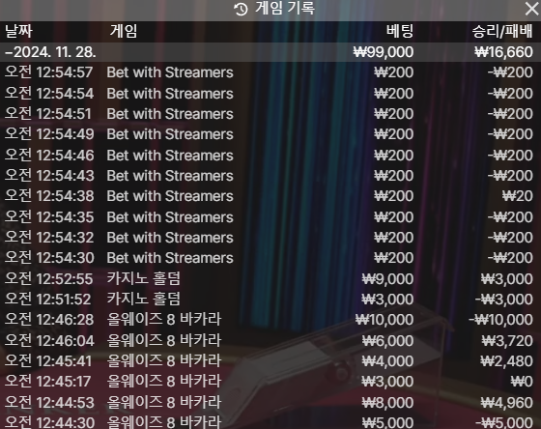Screen dimensions: 541x429
Task: Open the 12:54:57 Bet with Streamers record
Action: (x=270, y=72)
